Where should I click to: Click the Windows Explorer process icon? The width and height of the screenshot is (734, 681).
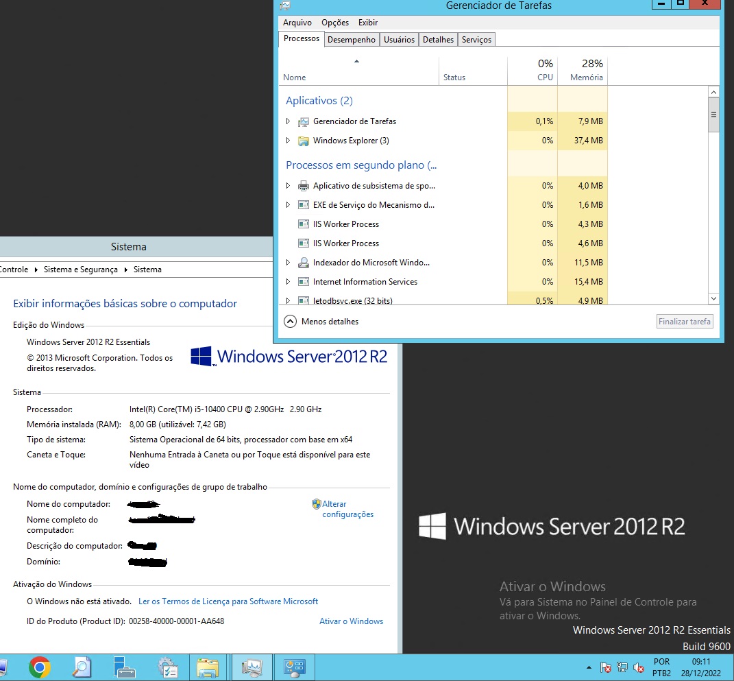click(304, 141)
